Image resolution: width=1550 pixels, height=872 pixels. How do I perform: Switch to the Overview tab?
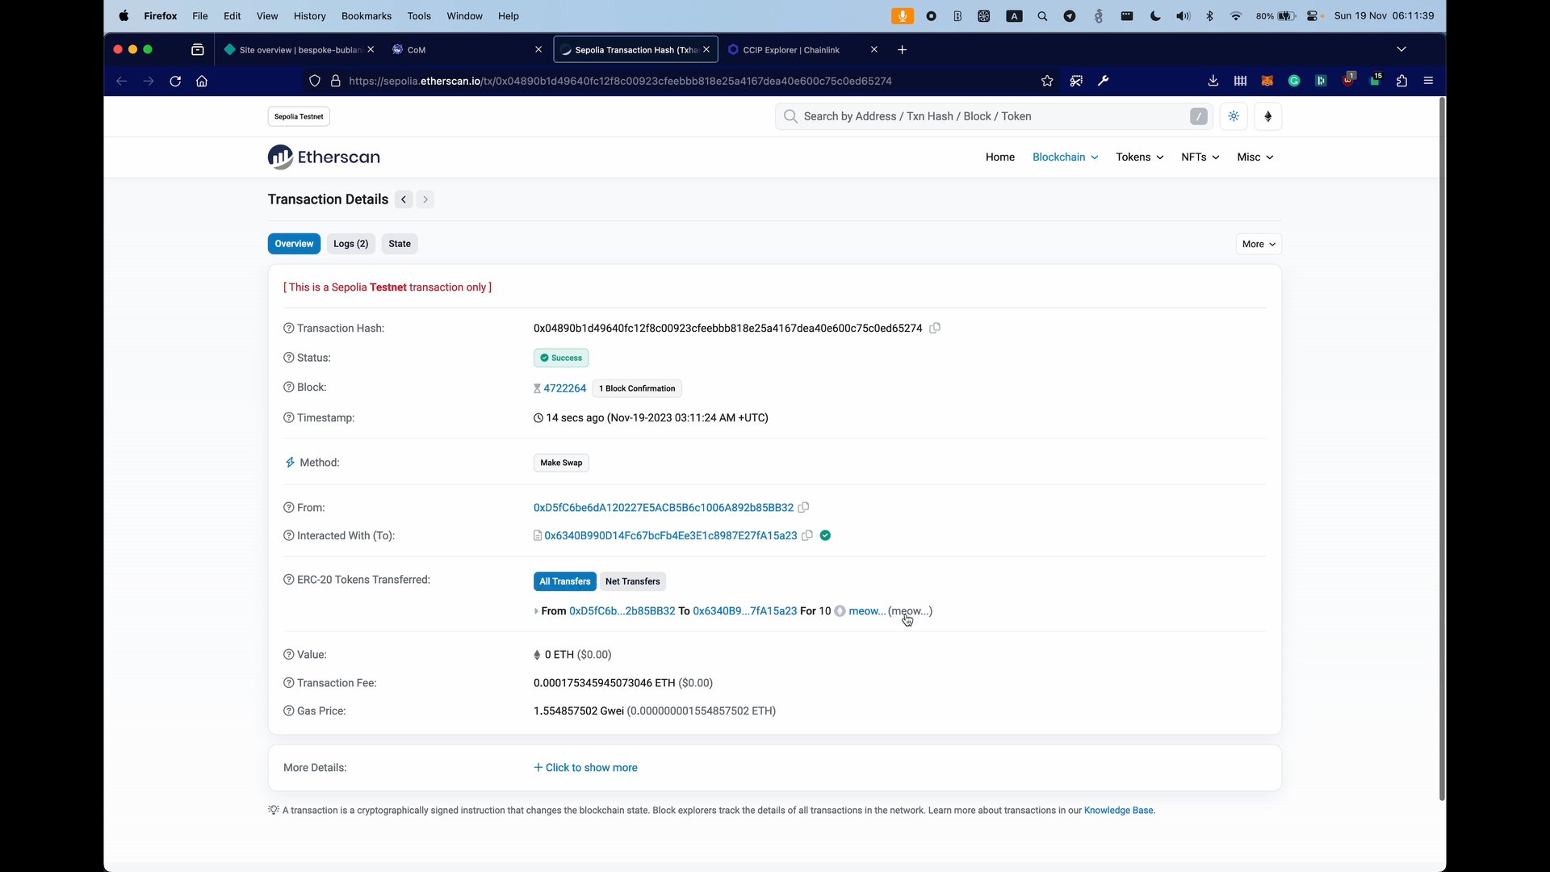point(294,244)
